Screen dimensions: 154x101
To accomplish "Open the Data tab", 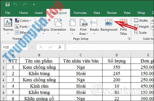I will (97, 13).
